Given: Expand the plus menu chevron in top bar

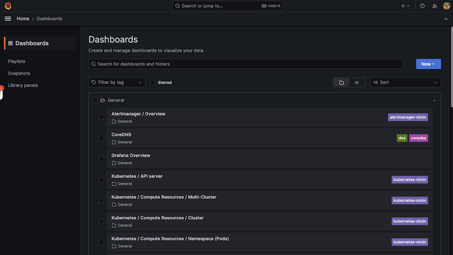Looking at the screenshot, I should pyautogui.click(x=409, y=6).
